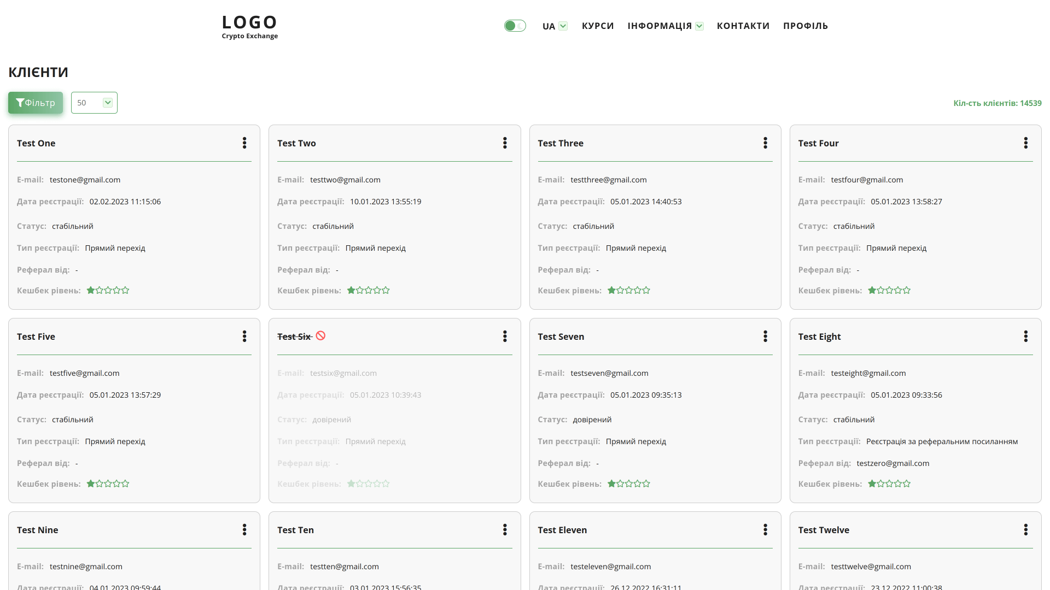Click the Test Four card name
The width and height of the screenshot is (1050, 590).
[818, 143]
